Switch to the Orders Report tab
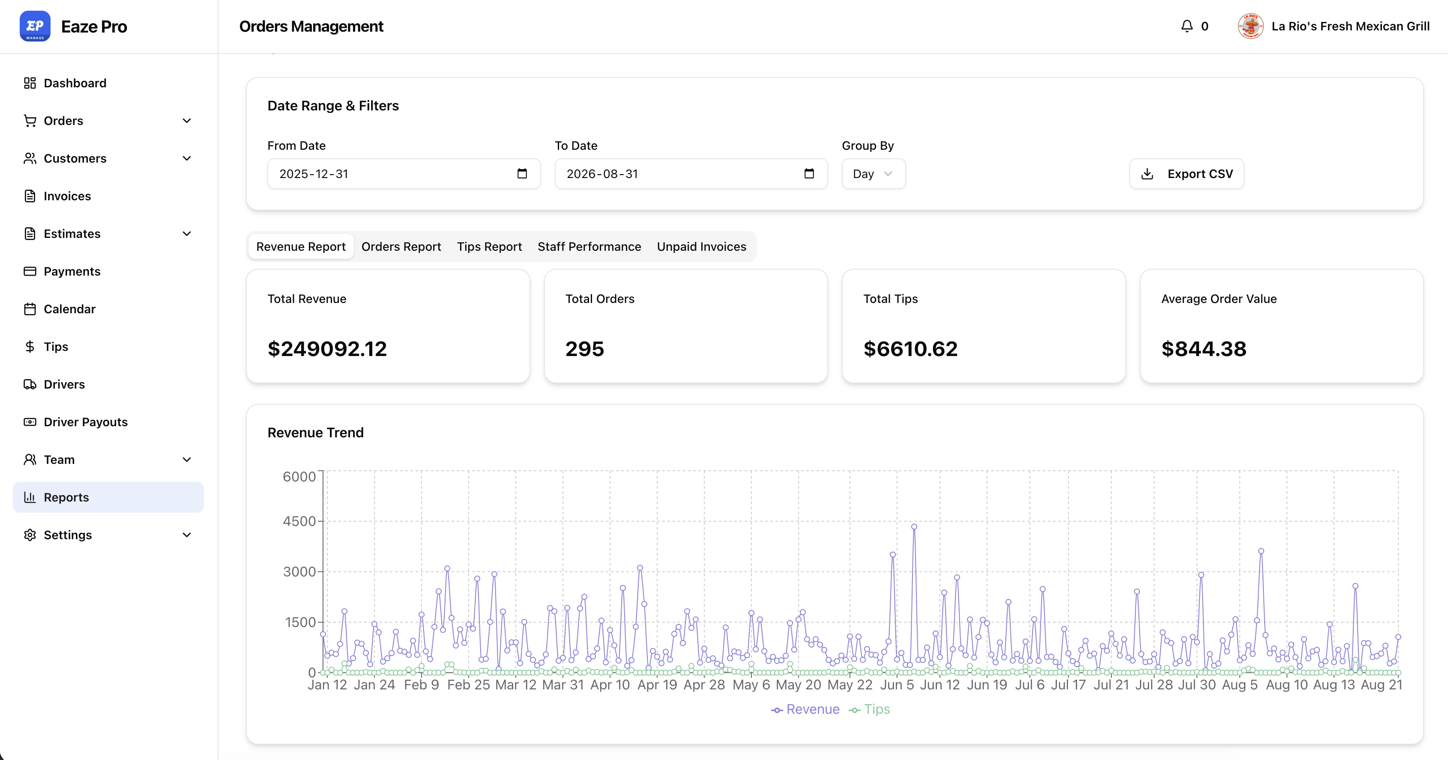Viewport: 1448px width, 760px height. (401, 246)
